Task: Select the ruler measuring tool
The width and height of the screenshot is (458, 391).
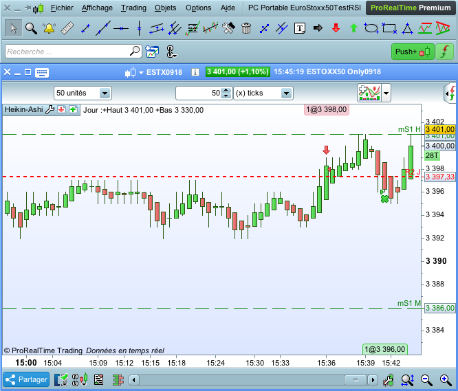Action: coord(67,28)
